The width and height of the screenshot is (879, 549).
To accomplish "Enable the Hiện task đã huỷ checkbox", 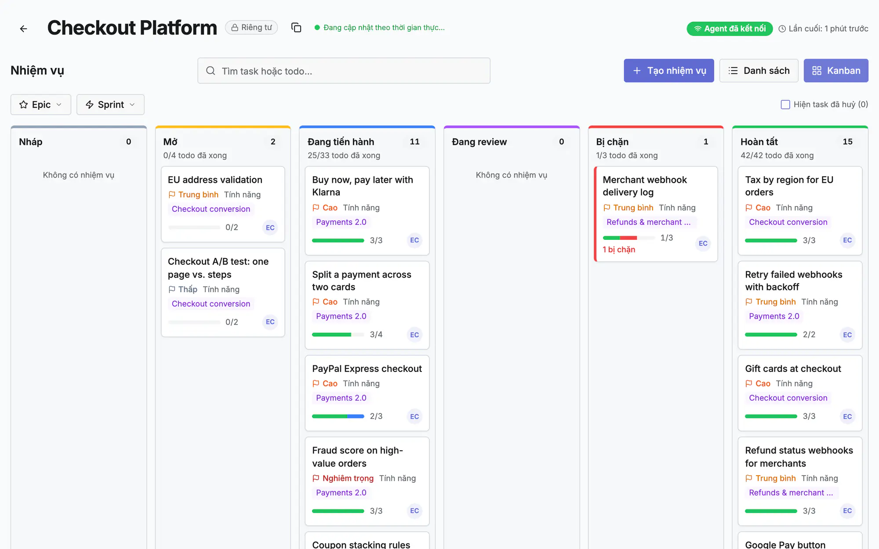I will [x=785, y=105].
